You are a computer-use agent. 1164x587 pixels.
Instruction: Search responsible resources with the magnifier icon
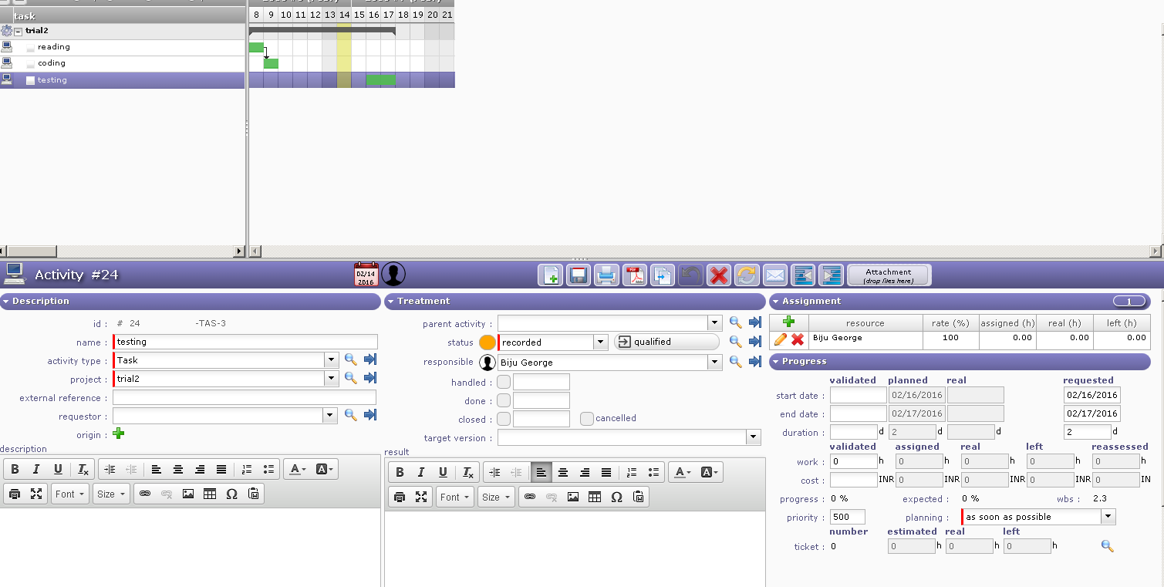736,361
